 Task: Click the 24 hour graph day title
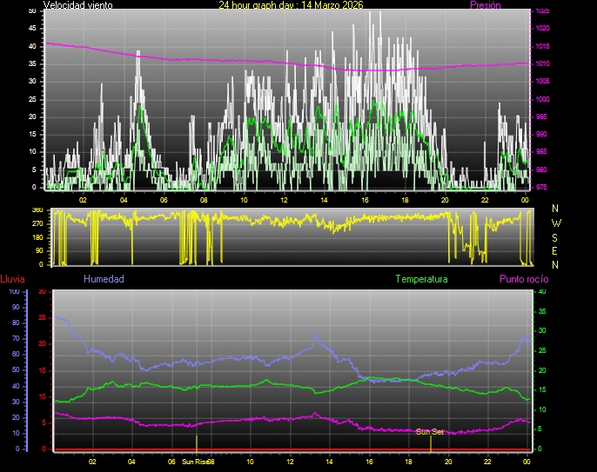291,5
